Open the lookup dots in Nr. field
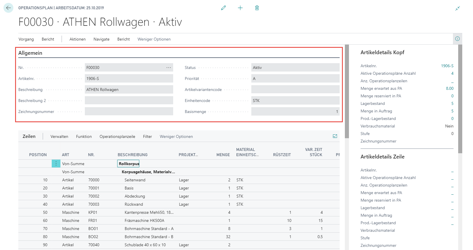The image size is (473, 250). pyautogui.click(x=169, y=67)
